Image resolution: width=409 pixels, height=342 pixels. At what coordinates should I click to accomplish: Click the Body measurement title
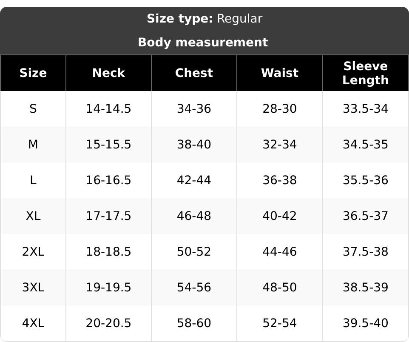[203, 42]
